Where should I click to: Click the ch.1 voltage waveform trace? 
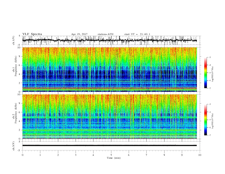tap(109, 40)
